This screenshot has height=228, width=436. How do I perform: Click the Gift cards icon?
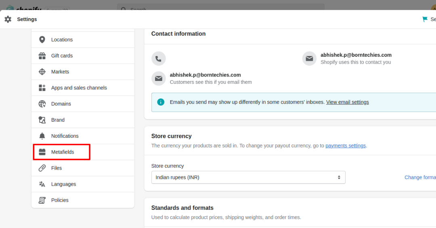pos(42,56)
